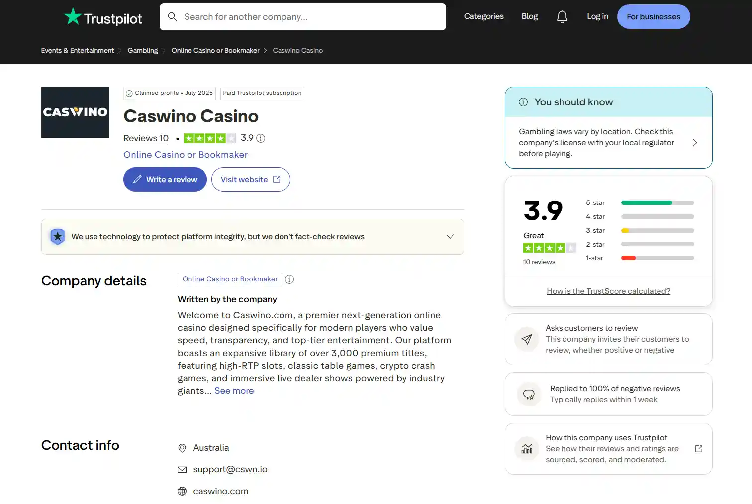Click the Caswino Casino breadcrumb text
This screenshot has width=752, height=504.
(297, 51)
